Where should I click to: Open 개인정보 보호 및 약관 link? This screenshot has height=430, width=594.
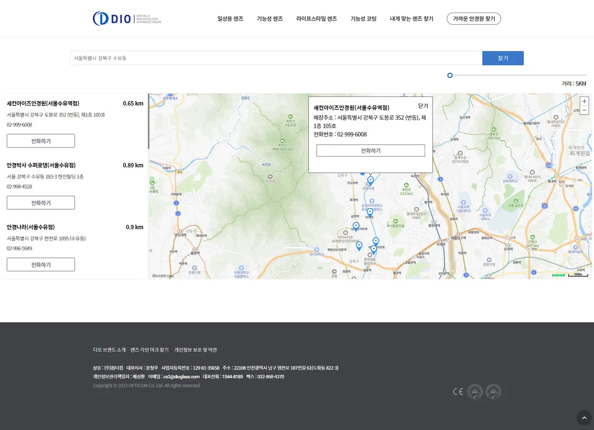click(196, 350)
